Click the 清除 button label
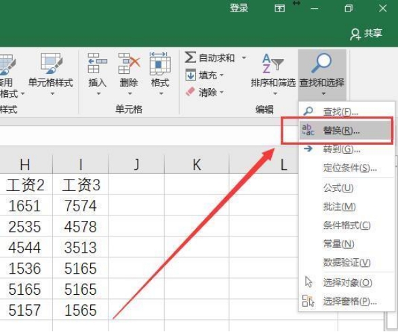398x332 pixels. click(x=207, y=92)
